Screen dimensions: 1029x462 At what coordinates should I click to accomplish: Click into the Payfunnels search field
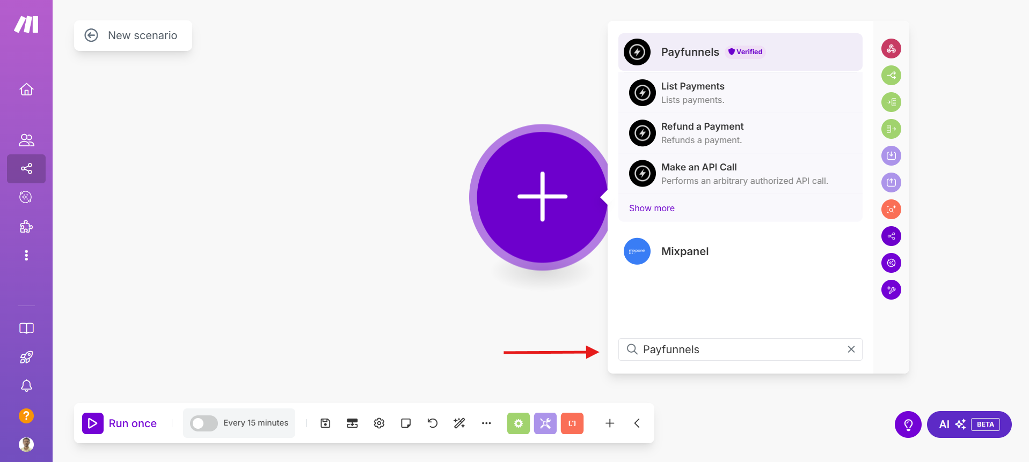point(740,349)
